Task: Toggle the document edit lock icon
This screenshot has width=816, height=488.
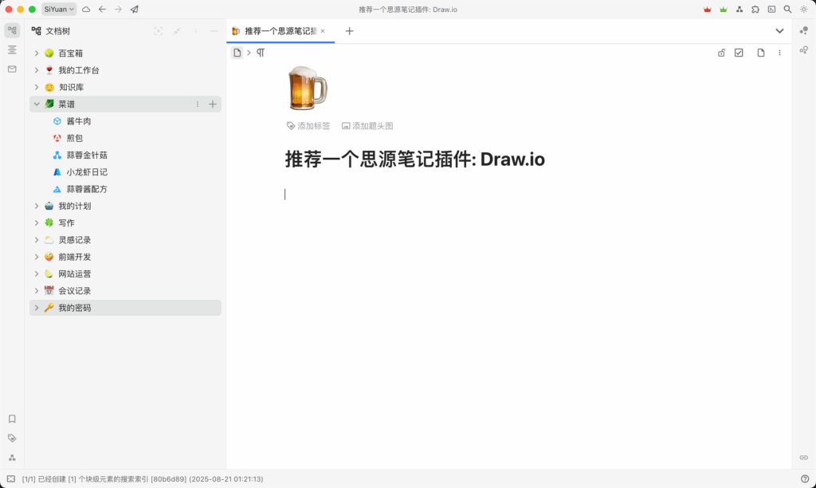Action: [x=721, y=53]
